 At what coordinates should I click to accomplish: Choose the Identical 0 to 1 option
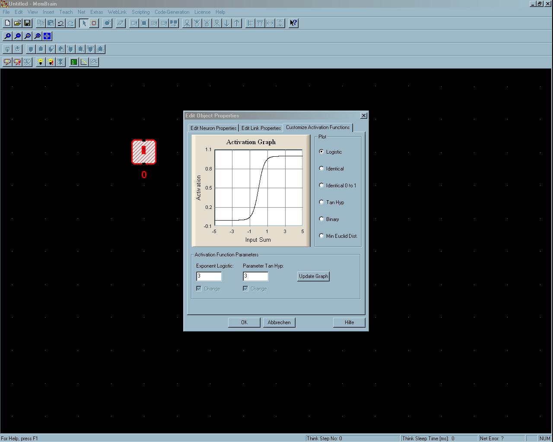[x=321, y=185]
